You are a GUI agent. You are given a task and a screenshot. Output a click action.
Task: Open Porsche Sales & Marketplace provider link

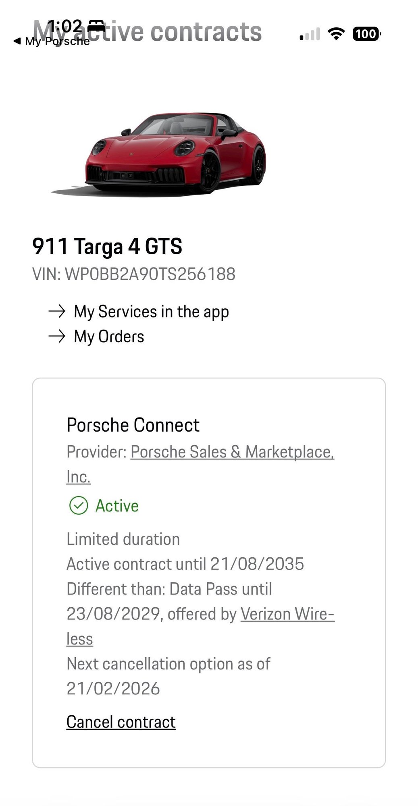(x=232, y=452)
